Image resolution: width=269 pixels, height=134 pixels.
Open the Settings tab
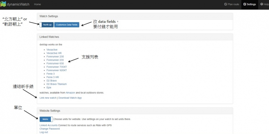pyautogui.click(x=249, y=4)
